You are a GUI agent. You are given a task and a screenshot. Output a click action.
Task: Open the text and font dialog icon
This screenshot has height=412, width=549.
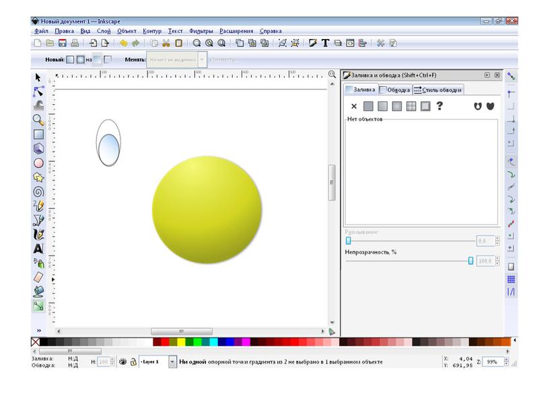point(325,43)
